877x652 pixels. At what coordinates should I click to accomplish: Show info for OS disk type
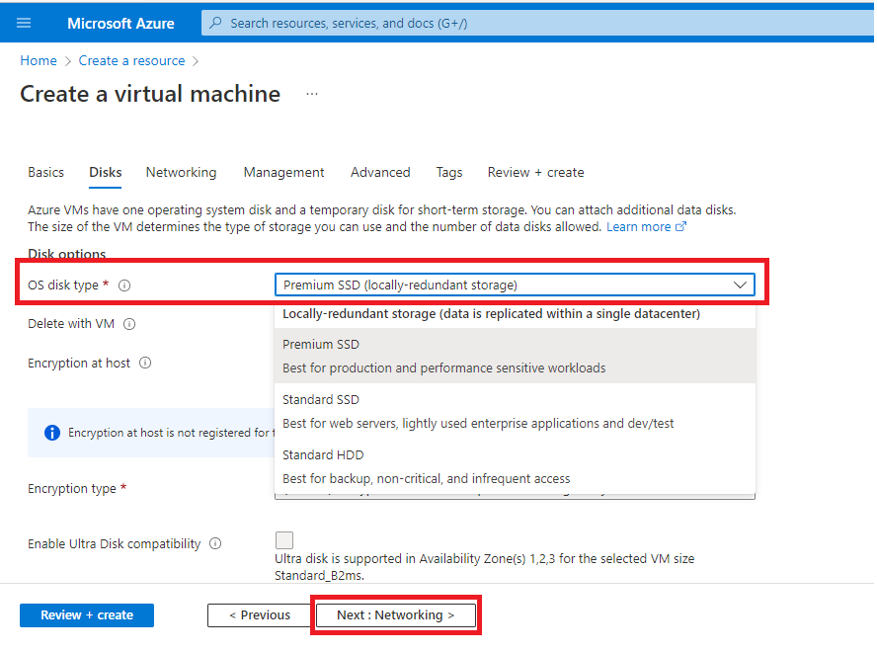(x=124, y=285)
